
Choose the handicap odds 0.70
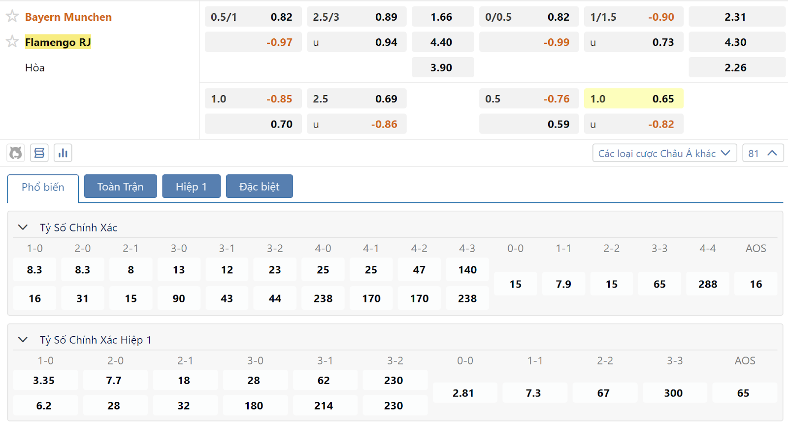[x=253, y=124]
